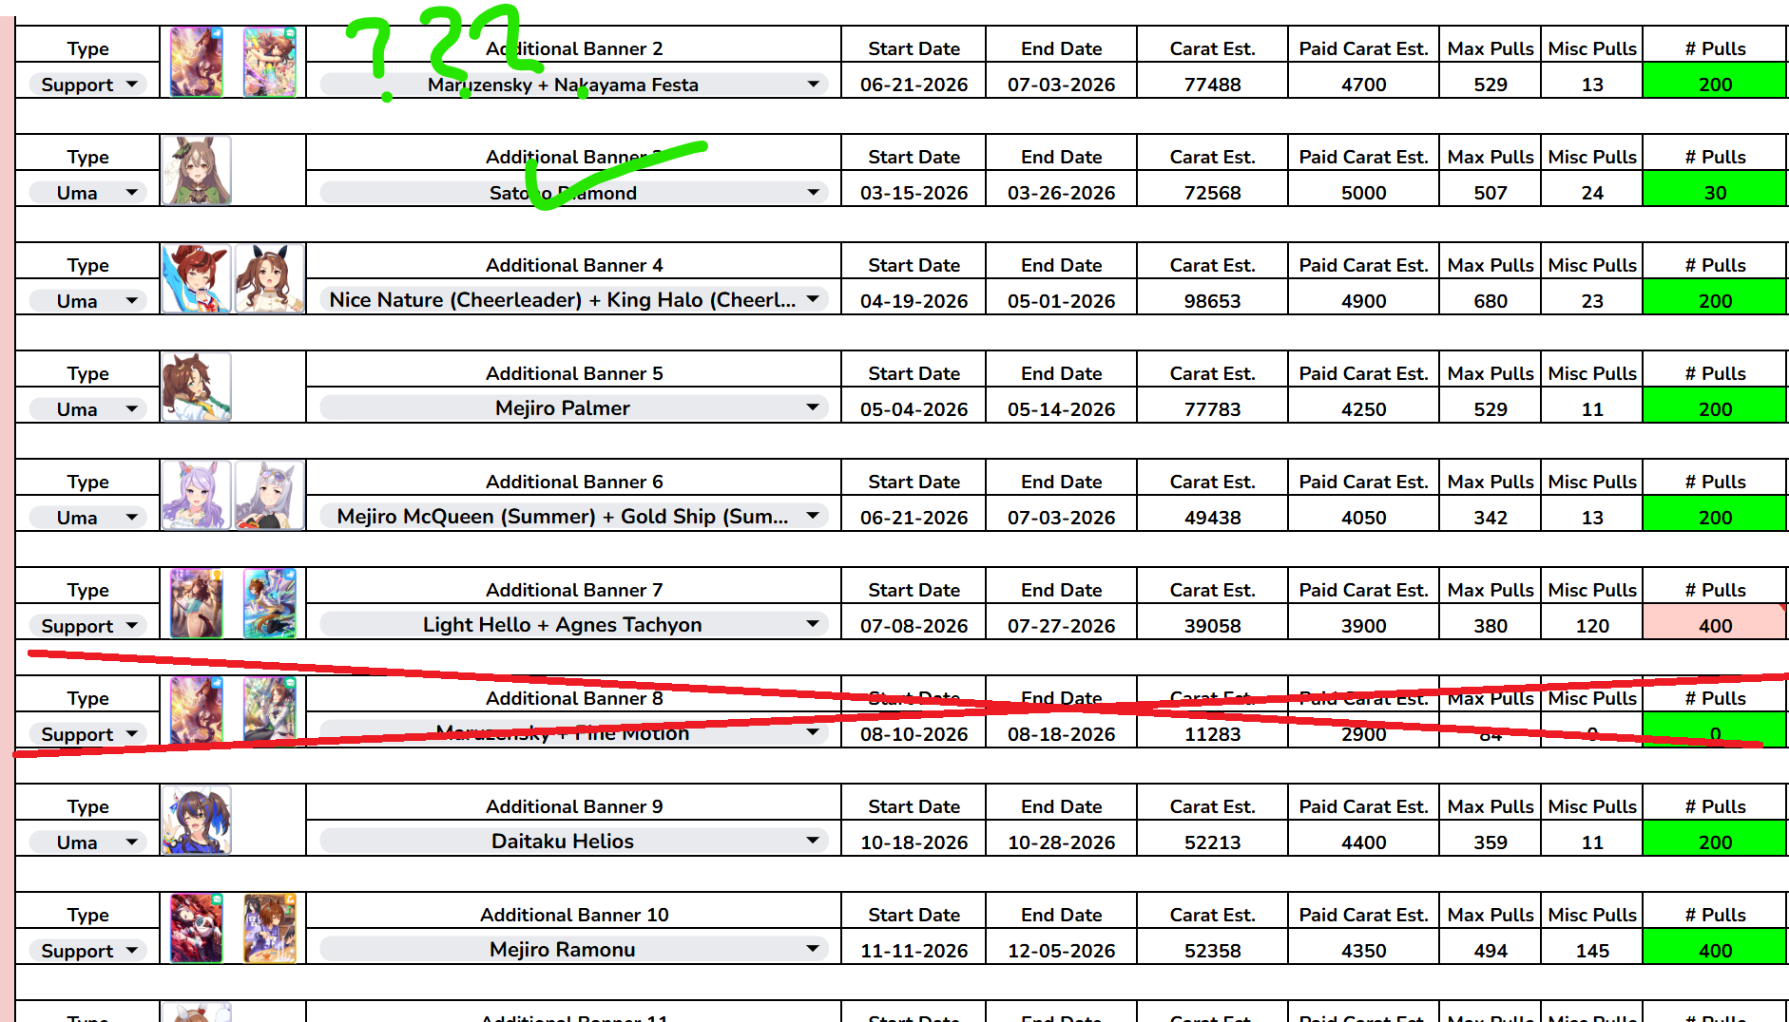Select the Daitaku Helios character thumbnail

[197, 821]
